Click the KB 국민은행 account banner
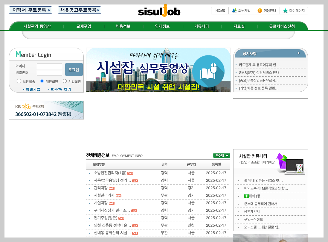The width and height of the screenshot is (328, 242). click(x=46, y=110)
